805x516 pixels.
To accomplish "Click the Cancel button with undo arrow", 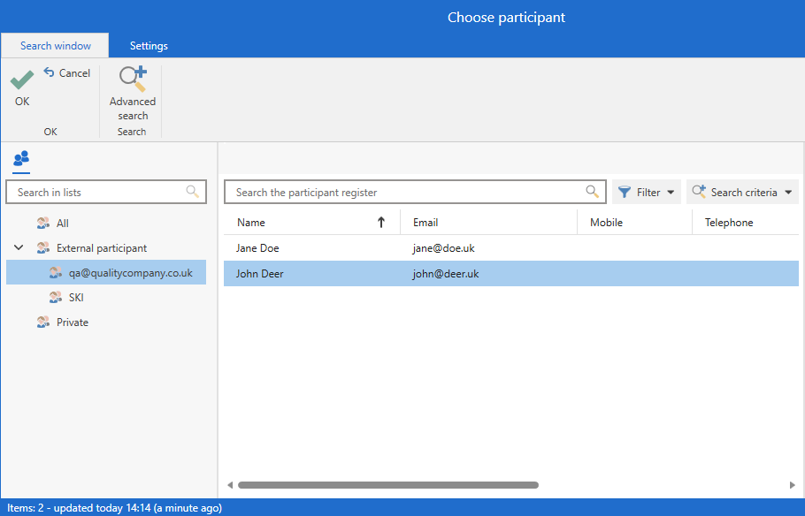I will pyautogui.click(x=66, y=72).
